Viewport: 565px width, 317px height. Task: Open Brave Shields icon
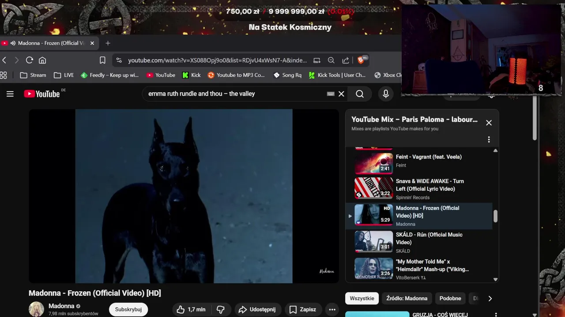tap(362, 60)
